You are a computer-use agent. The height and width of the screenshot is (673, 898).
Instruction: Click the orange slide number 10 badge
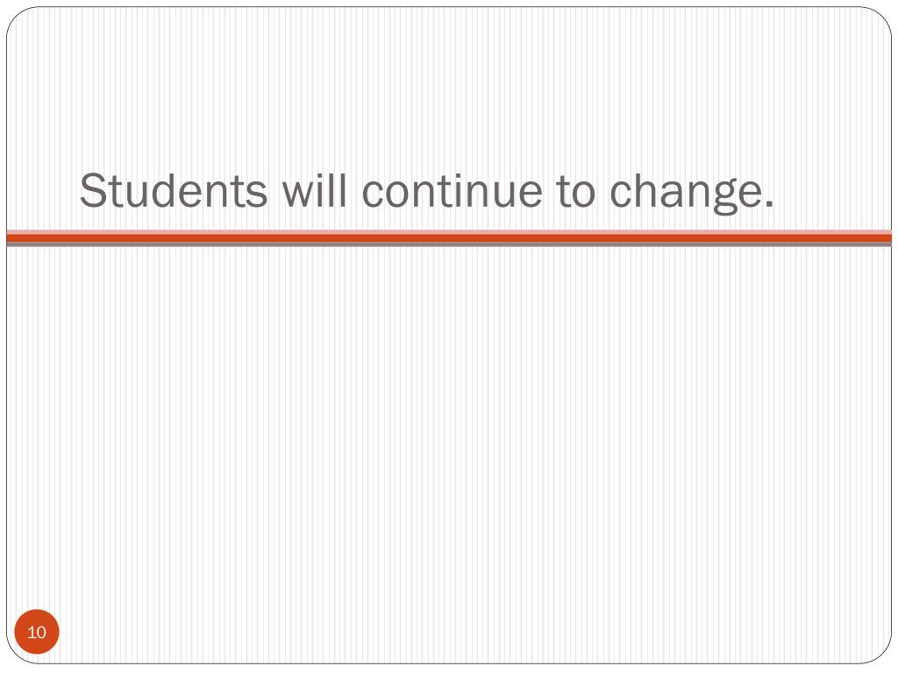pyautogui.click(x=37, y=632)
